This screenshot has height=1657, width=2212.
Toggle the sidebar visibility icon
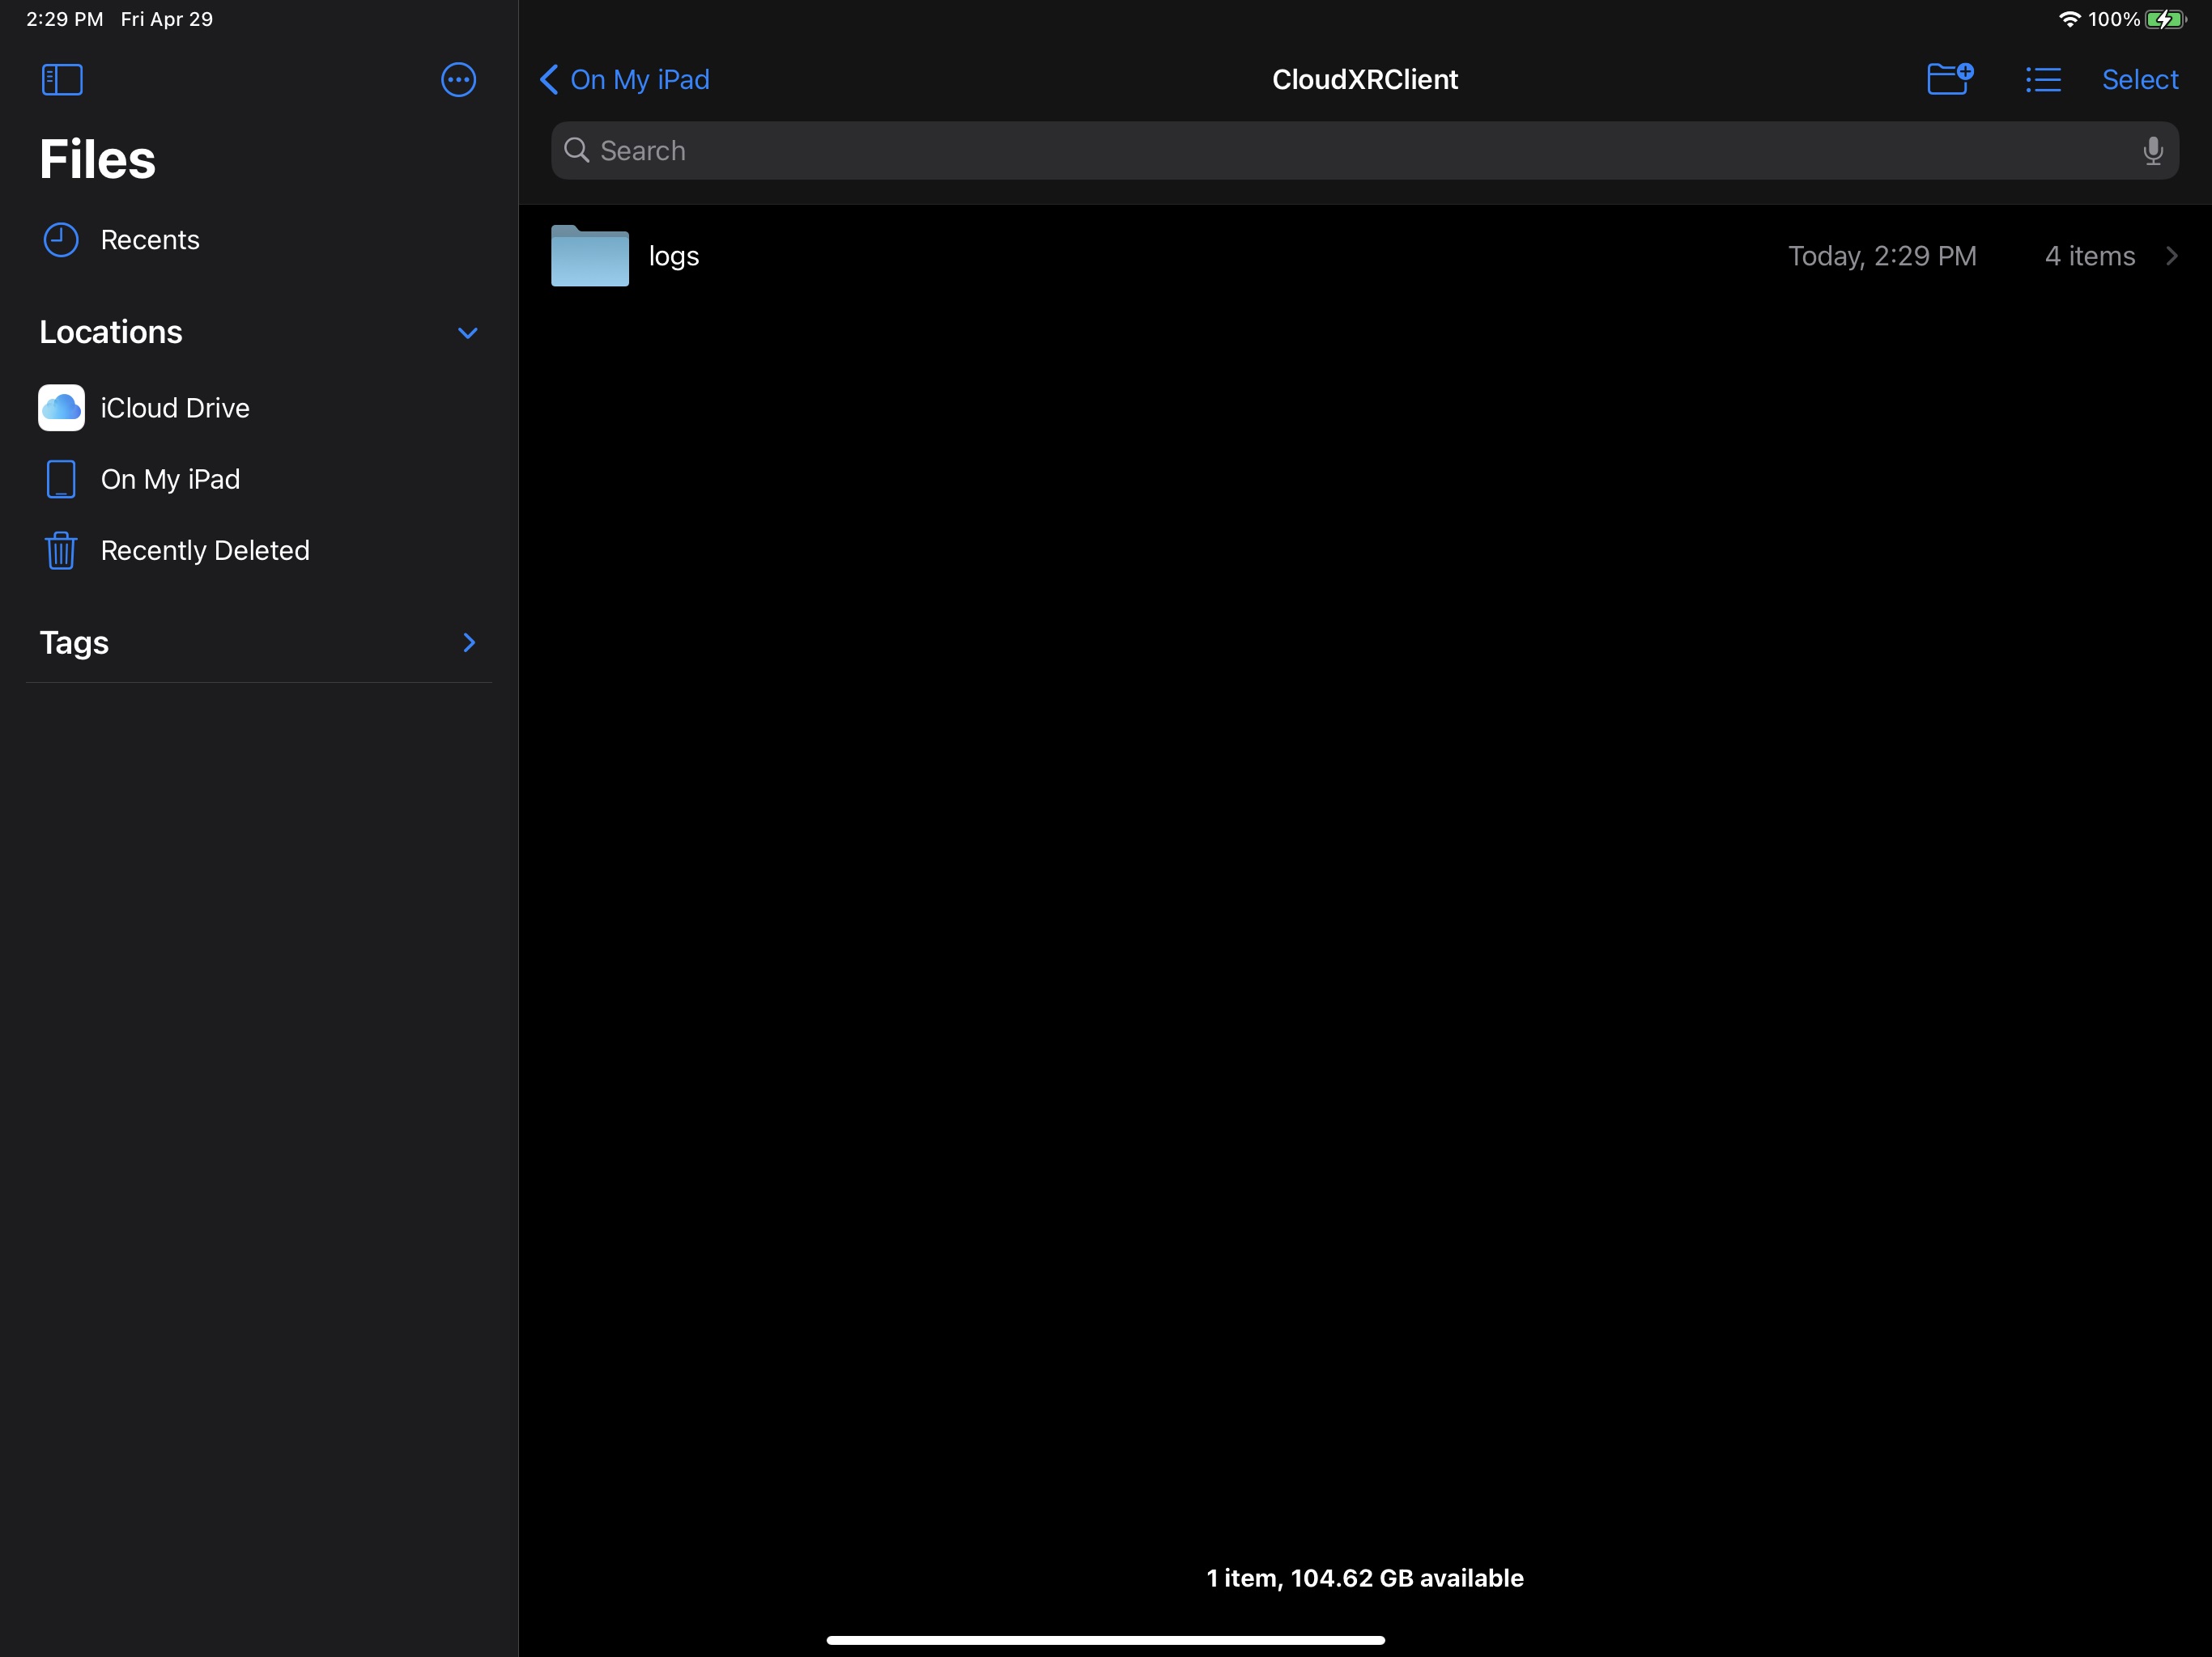(x=62, y=79)
